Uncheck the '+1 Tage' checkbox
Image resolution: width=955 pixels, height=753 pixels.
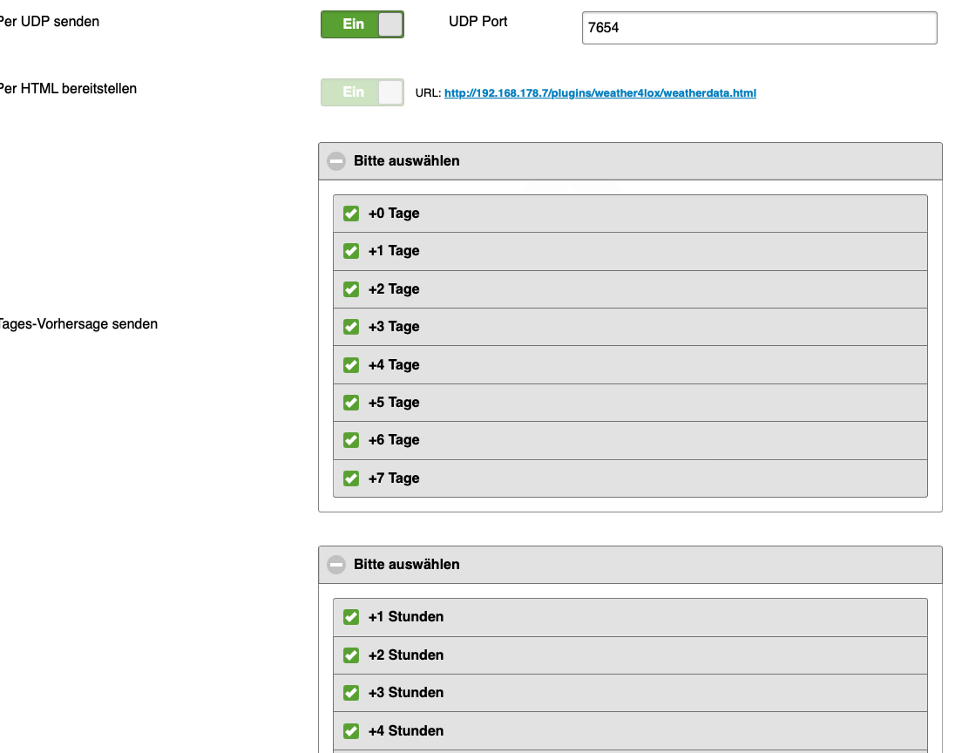point(351,251)
